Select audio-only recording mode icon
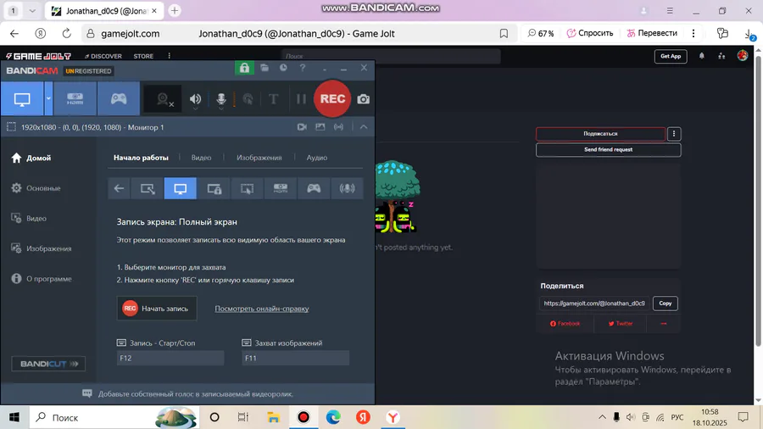The image size is (763, 429). pyautogui.click(x=347, y=188)
